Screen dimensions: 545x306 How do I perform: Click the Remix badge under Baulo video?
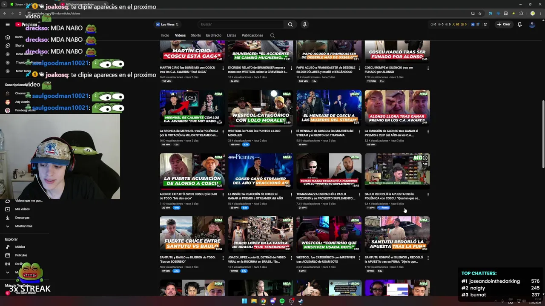[383, 208]
